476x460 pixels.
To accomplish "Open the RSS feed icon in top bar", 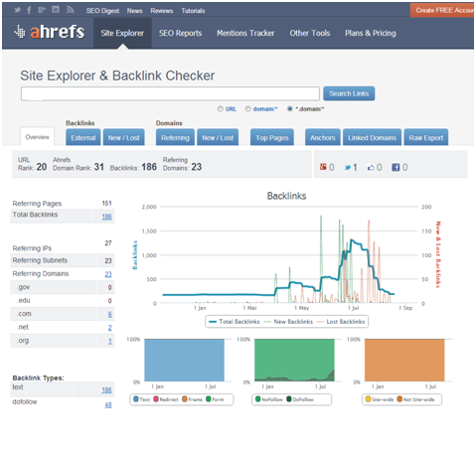I will tap(70, 10).
